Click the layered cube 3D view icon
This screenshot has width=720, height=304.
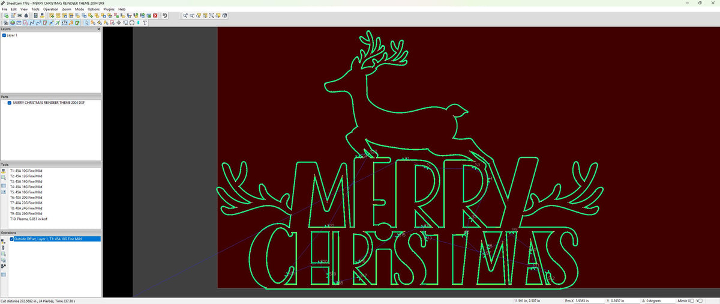click(x=13, y=23)
